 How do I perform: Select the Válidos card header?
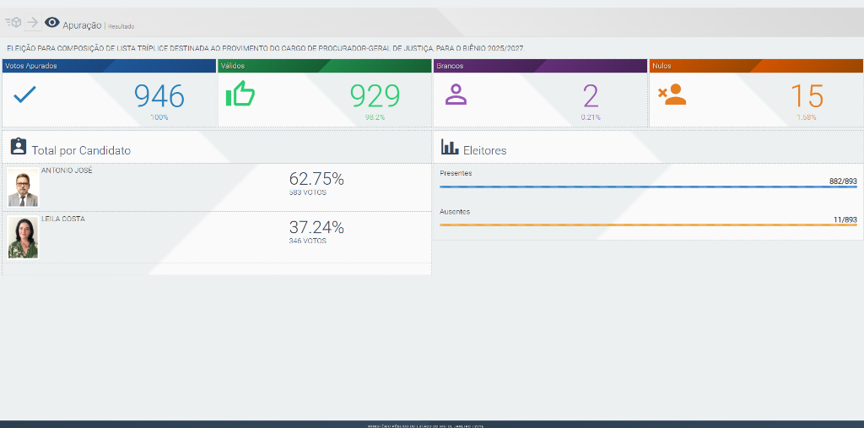(325, 65)
